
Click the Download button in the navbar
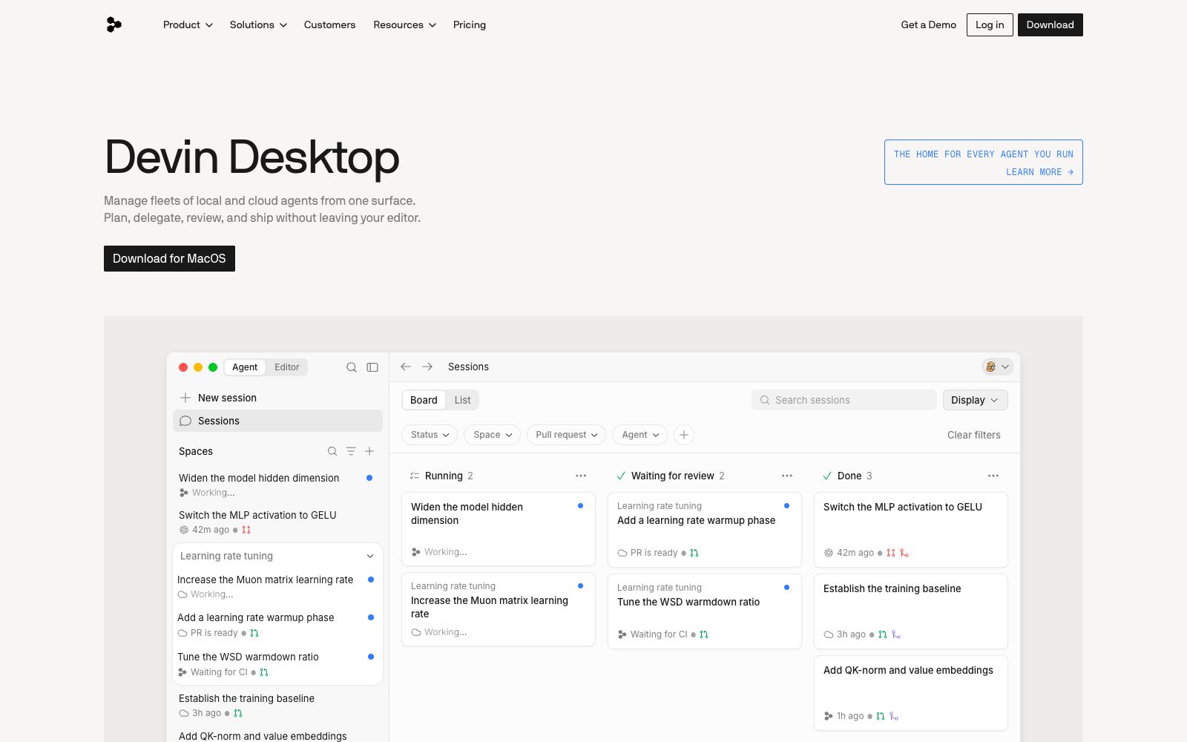tap(1050, 24)
